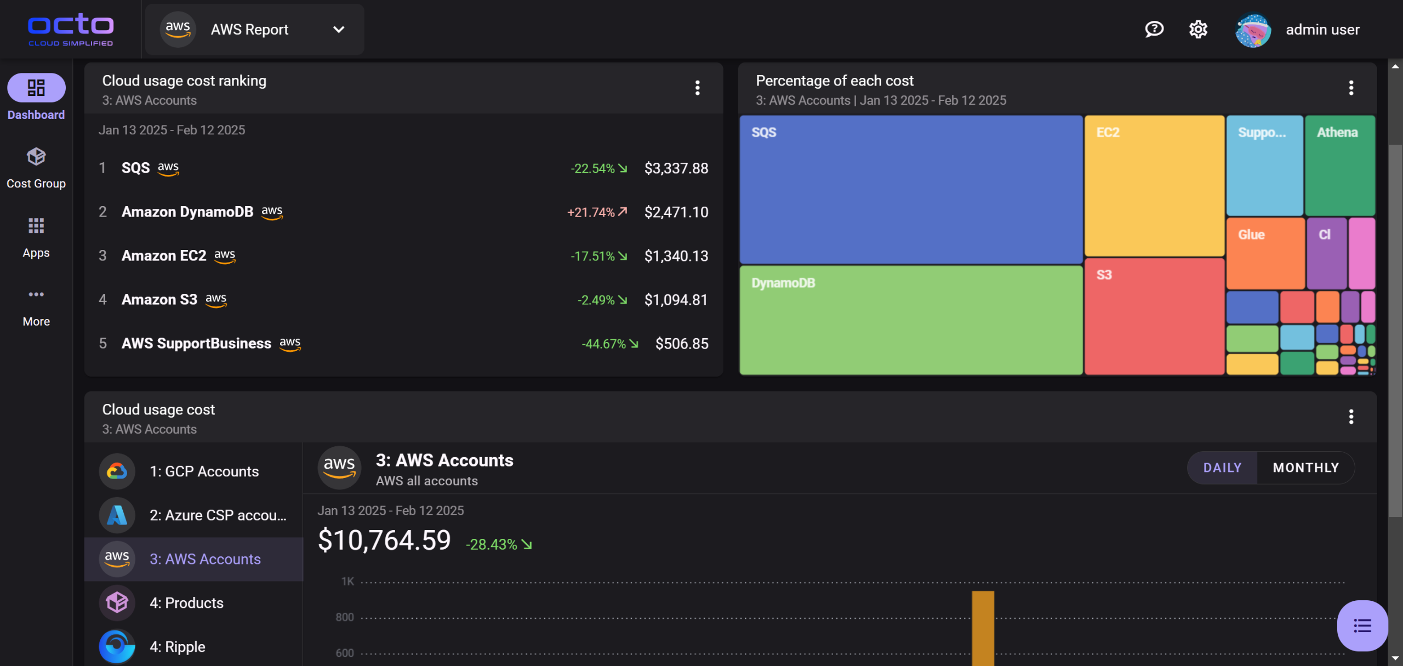Click the admin user avatar
The height and width of the screenshot is (666, 1403).
click(1253, 30)
